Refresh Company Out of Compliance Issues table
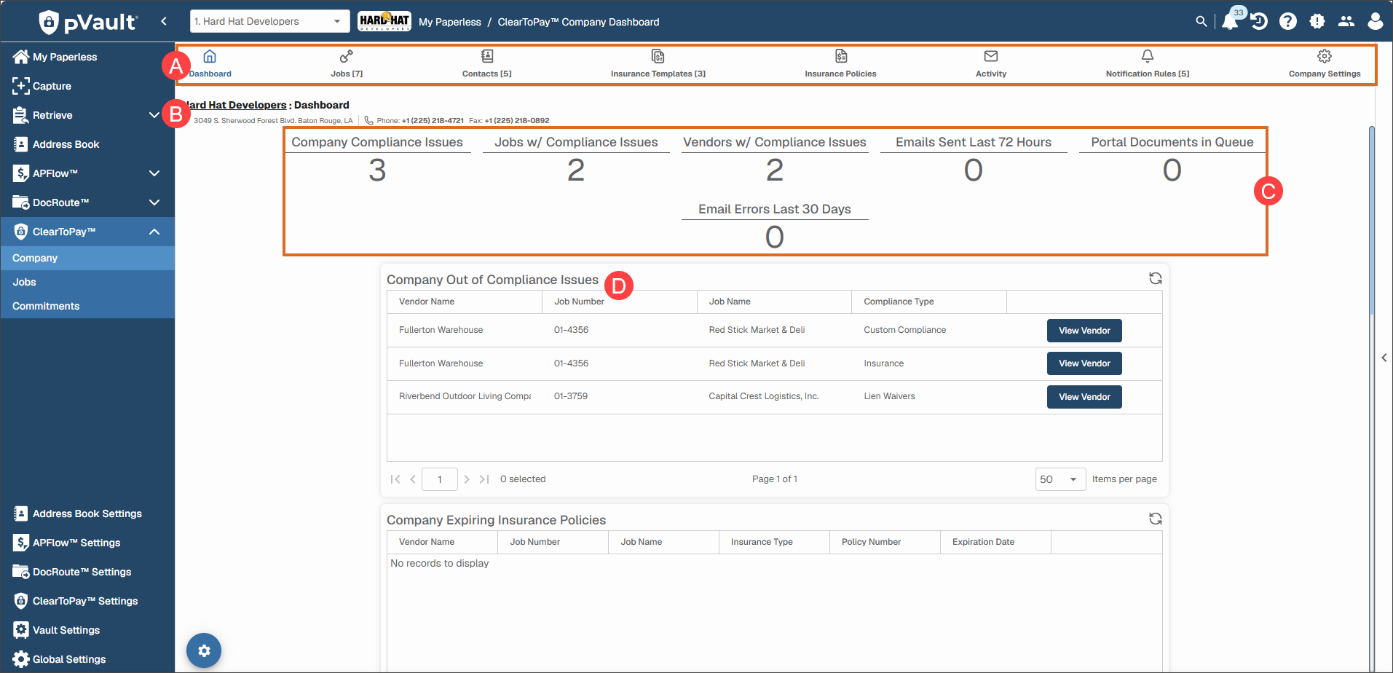The width and height of the screenshot is (1393, 673). (1156, 278)
